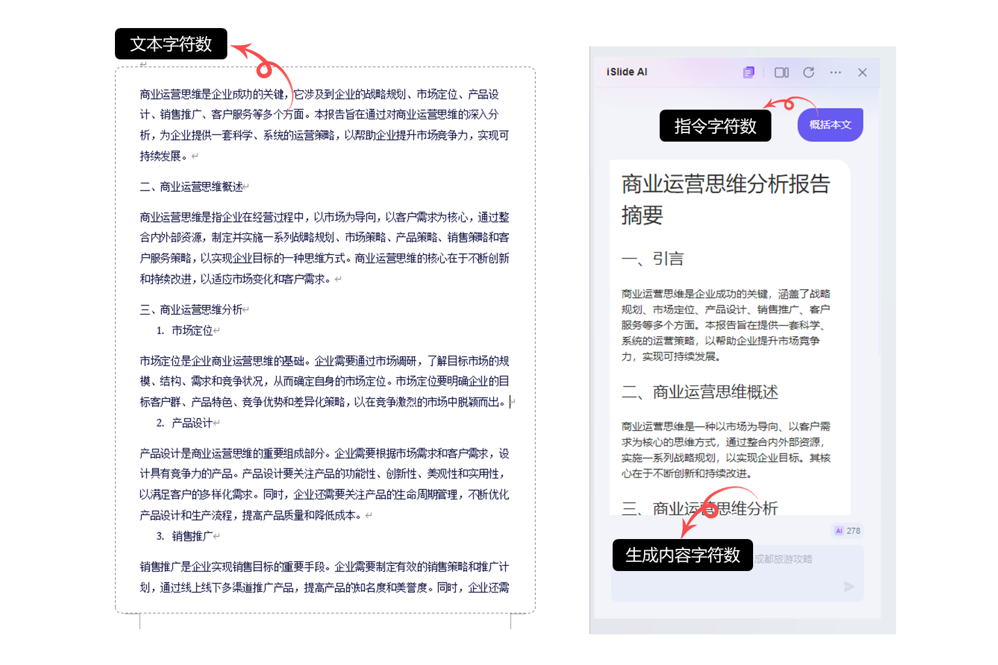The image size is (998, 665).
Task: Click 二、商业运营思维概述 heading in AI panel
Action: [700, 392]
